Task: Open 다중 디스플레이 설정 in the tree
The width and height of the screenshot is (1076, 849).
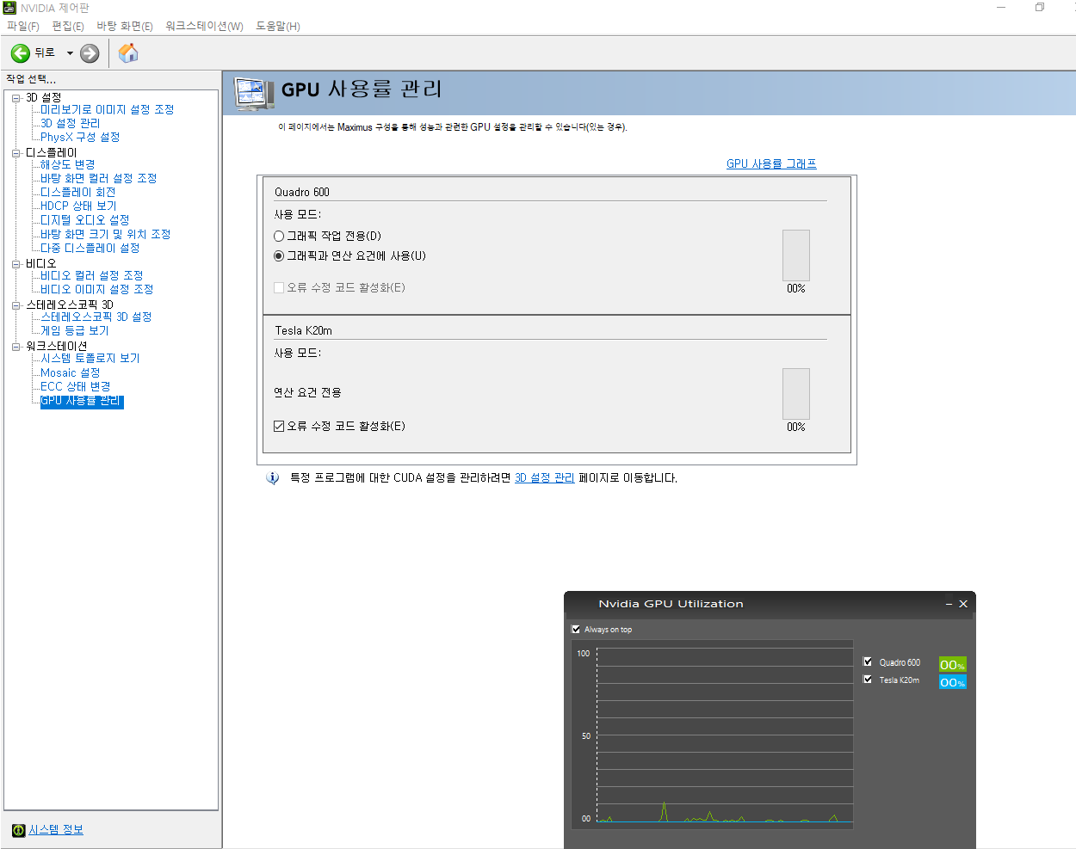Action: click(x=90, y=249)
